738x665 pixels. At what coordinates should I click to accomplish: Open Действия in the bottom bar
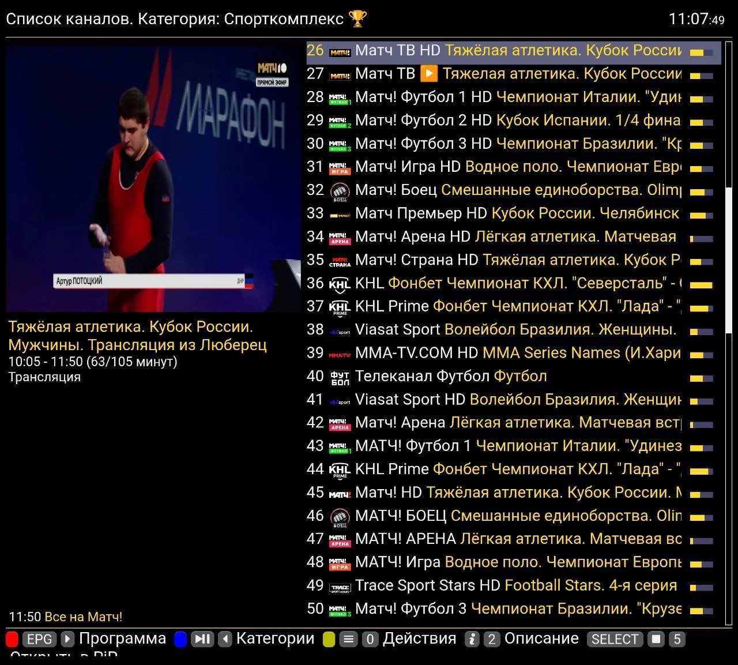420,638
